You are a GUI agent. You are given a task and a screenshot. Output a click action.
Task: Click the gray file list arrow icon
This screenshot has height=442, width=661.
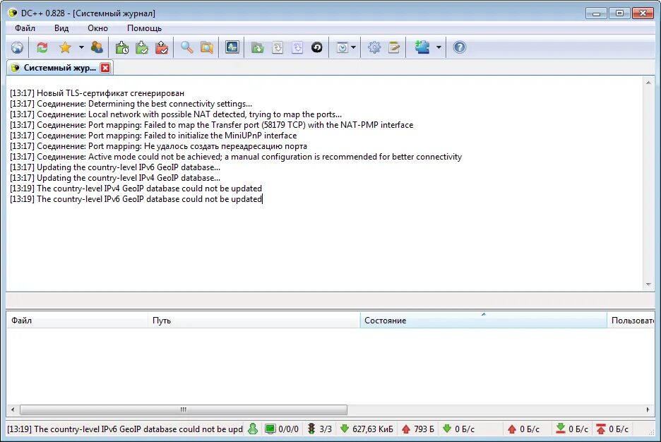(278, 47)
